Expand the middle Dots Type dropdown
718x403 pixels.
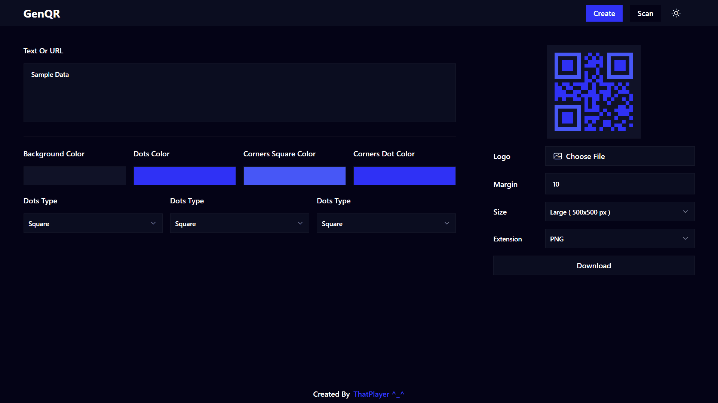[240, 223]
